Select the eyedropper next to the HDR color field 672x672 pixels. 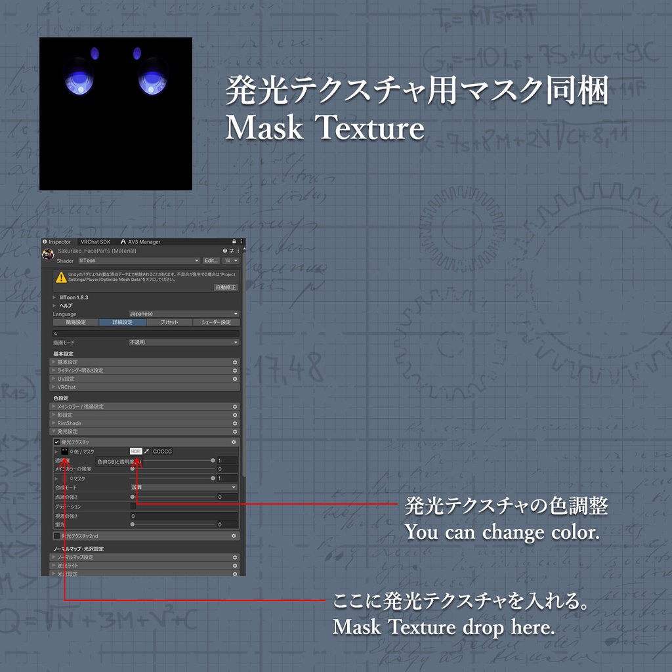(x=146, y=451)
